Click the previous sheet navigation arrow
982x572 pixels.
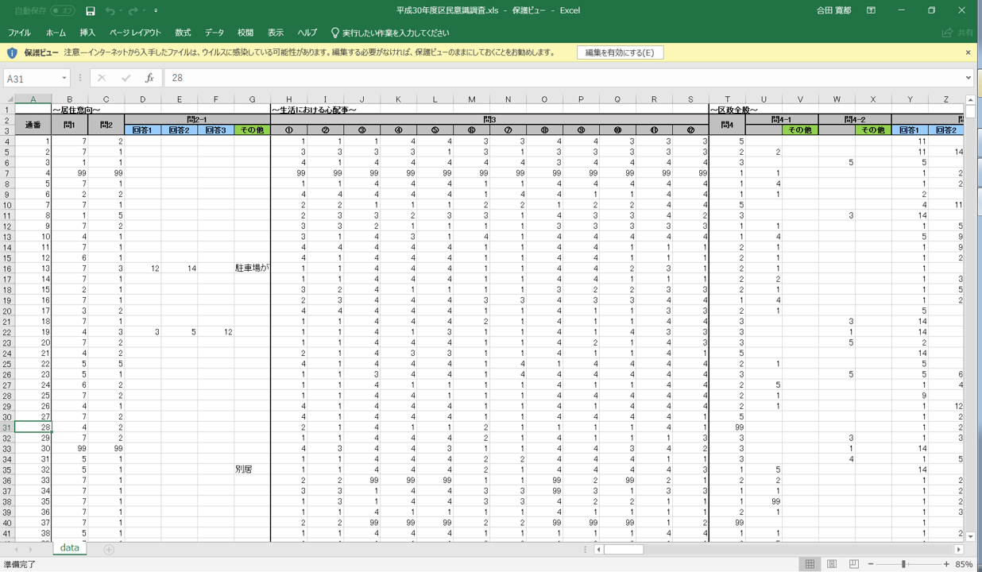[x=17, y=549]
